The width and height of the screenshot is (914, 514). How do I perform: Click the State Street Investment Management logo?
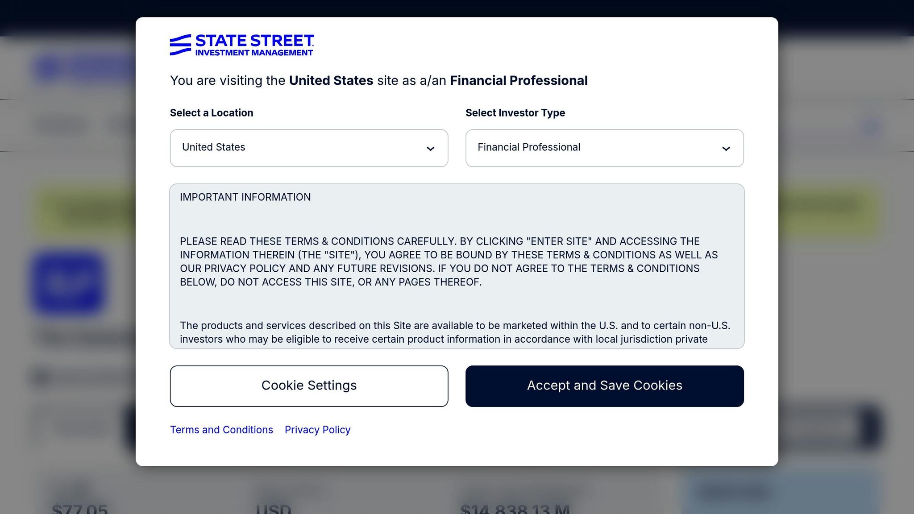(242, 44)
